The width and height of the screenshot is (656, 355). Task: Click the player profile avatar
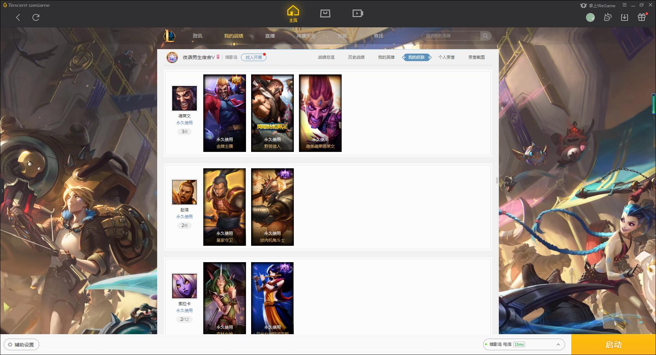coord(172,57)
